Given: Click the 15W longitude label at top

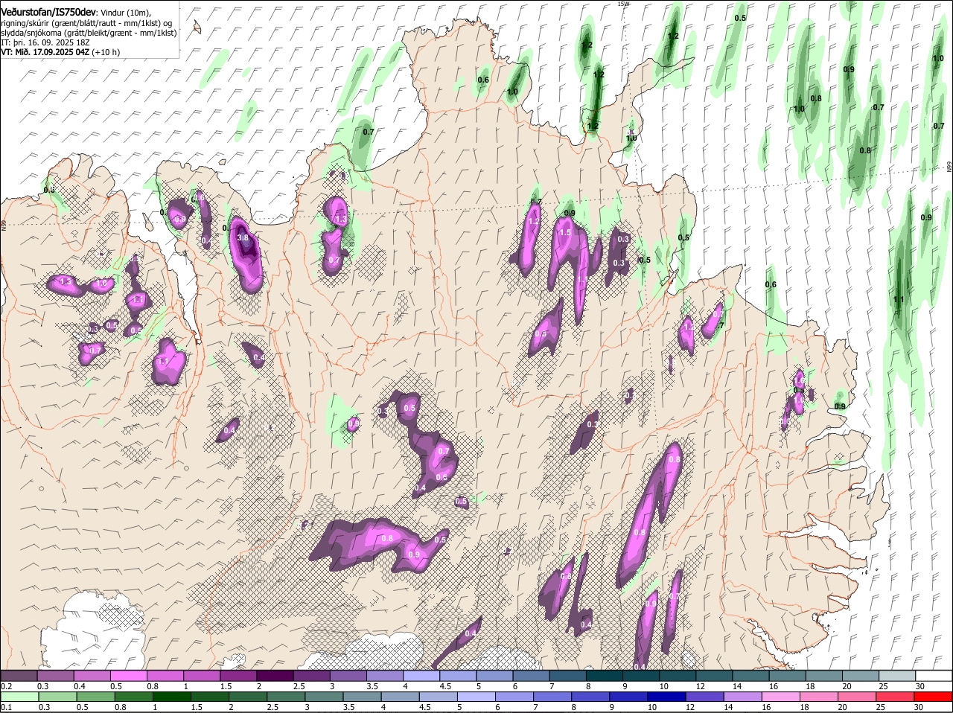Looking at the screenshot, I should pos(623,4).
